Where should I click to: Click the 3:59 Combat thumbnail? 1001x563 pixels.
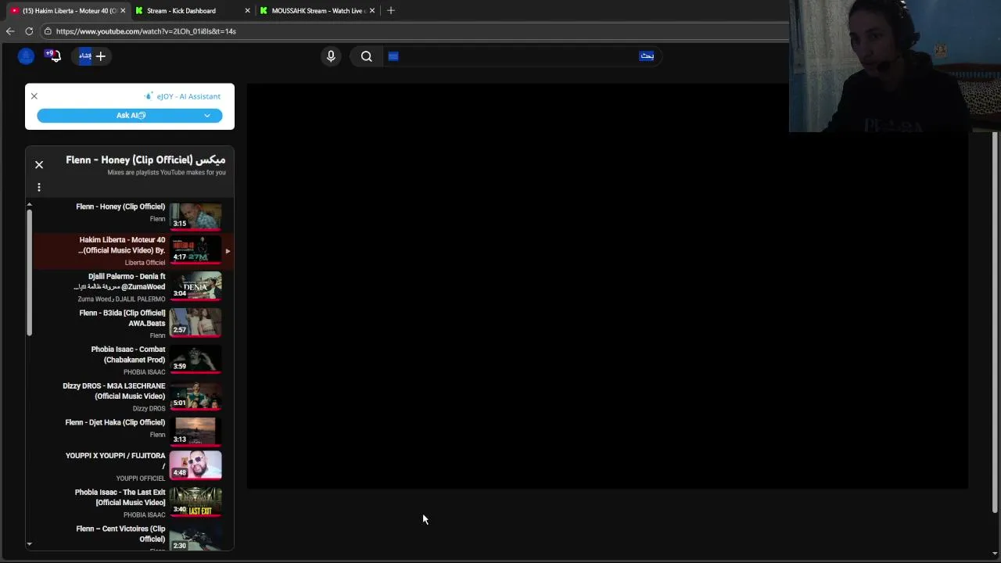(x=196, y=359)
